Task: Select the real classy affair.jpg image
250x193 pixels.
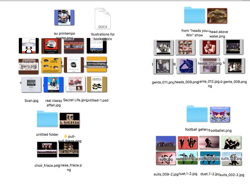Action: [53, 85]
